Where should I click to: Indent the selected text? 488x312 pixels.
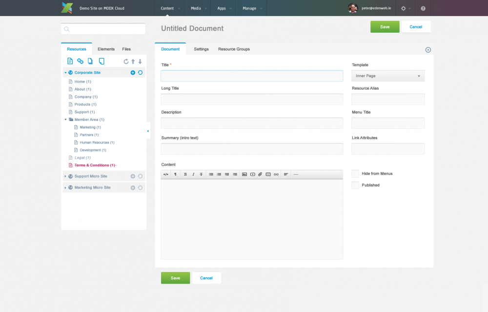(235, 174)
